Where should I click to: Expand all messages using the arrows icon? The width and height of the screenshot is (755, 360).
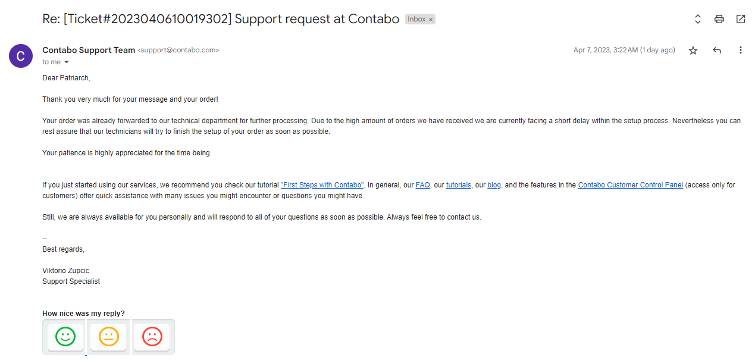[x=698, y=19]
